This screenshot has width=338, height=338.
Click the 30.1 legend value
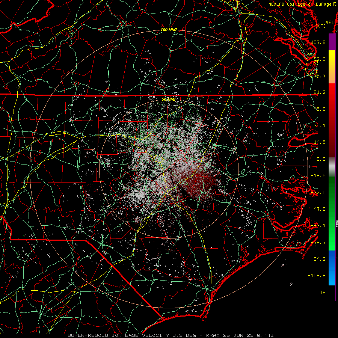320,126
